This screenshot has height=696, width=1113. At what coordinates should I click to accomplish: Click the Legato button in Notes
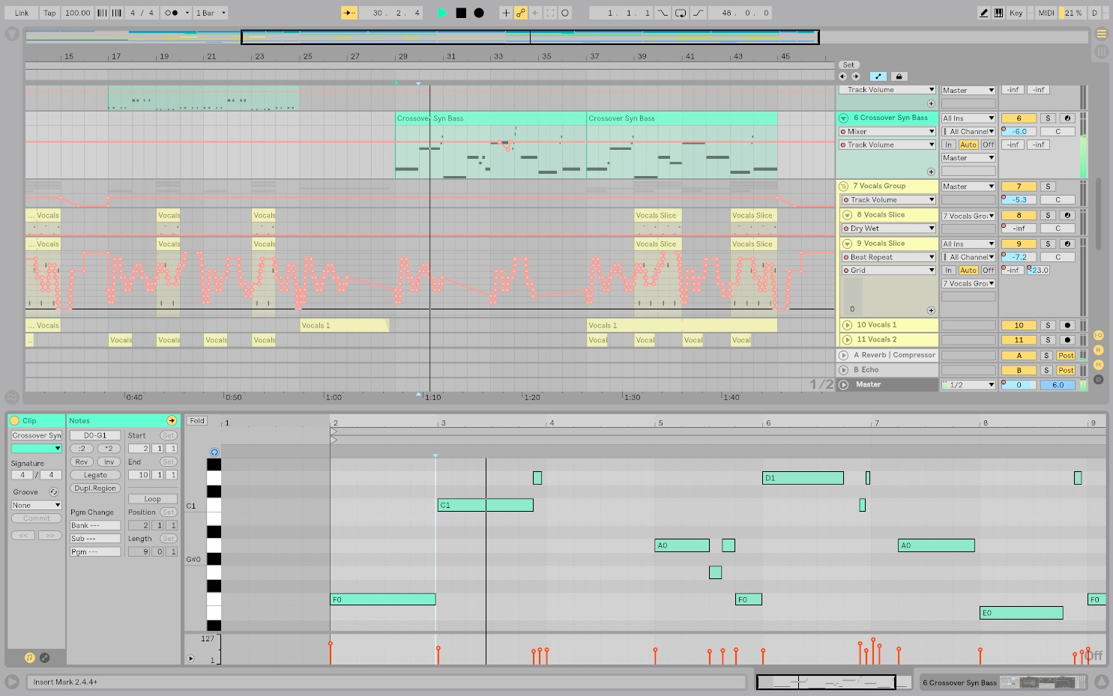click(x=95, y=475)
